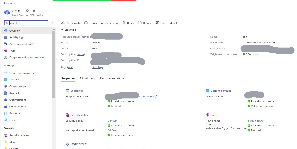Open the more options ellipsis menu

tap(41, 11)
